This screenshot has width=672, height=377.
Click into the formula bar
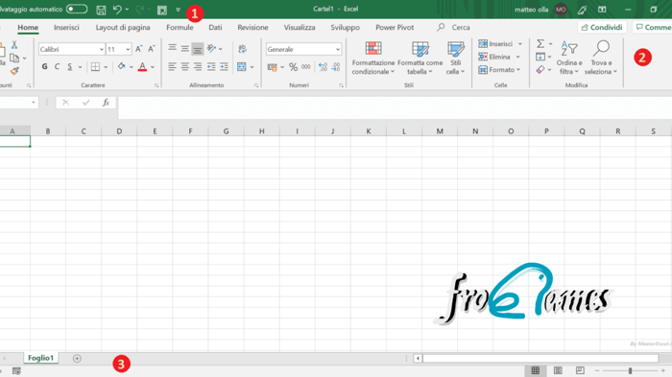[395, 107]
